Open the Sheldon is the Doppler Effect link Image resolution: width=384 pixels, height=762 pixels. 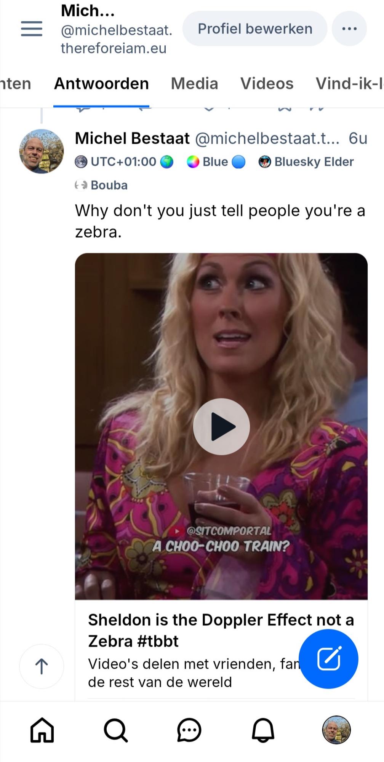221,631
